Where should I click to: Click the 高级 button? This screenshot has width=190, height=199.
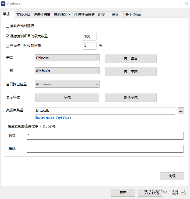coord(172,176)
